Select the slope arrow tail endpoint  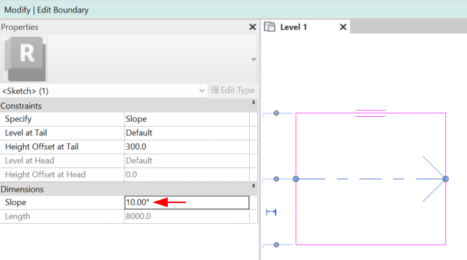(296, 179)
